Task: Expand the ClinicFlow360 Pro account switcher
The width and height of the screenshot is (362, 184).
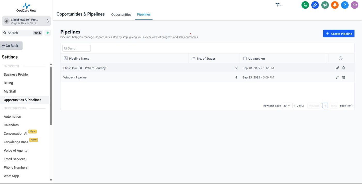Action: click(26, 21)
